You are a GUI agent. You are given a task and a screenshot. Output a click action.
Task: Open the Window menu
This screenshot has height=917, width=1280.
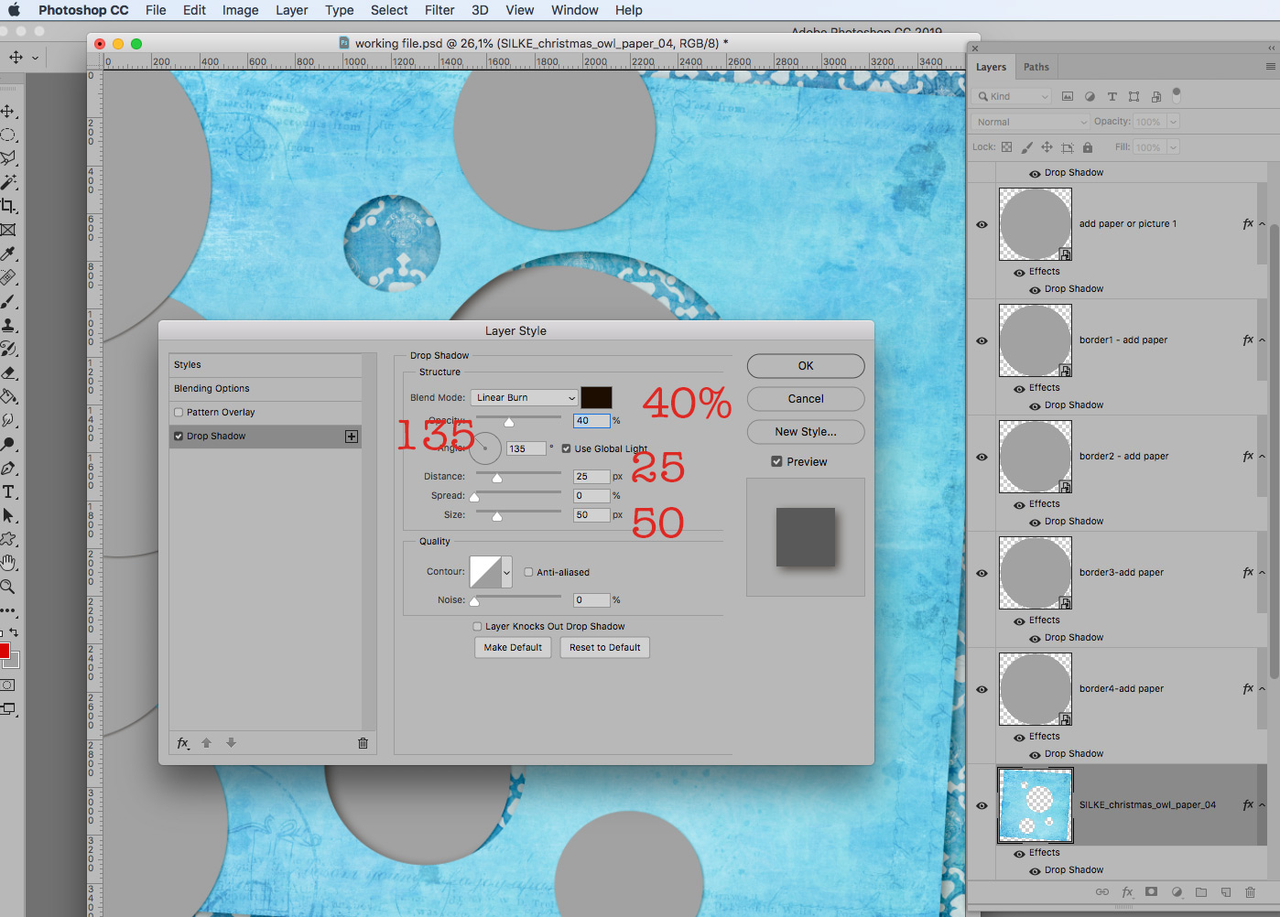574,10
